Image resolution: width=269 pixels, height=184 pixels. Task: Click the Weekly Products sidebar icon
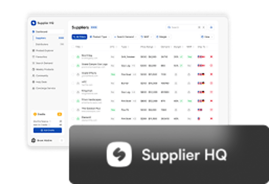click(x=33, y=69)
